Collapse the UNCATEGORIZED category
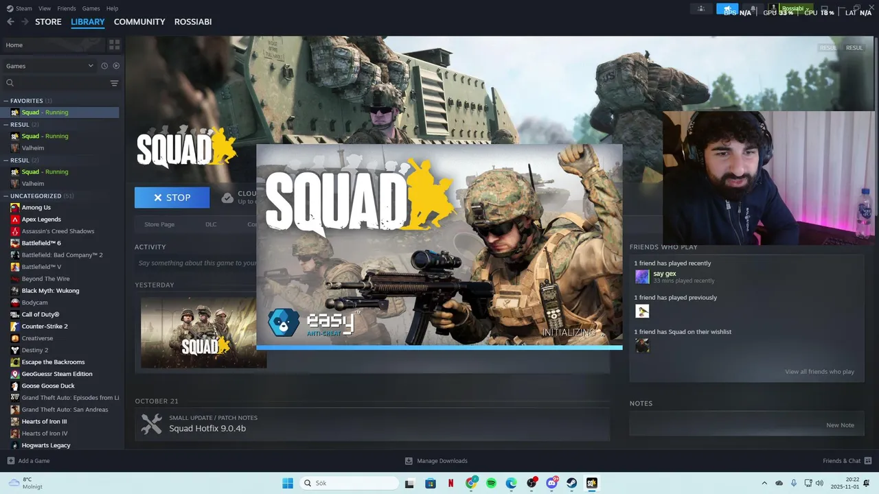879x494 pixels. pyautogui.click(x=5, y=196)
